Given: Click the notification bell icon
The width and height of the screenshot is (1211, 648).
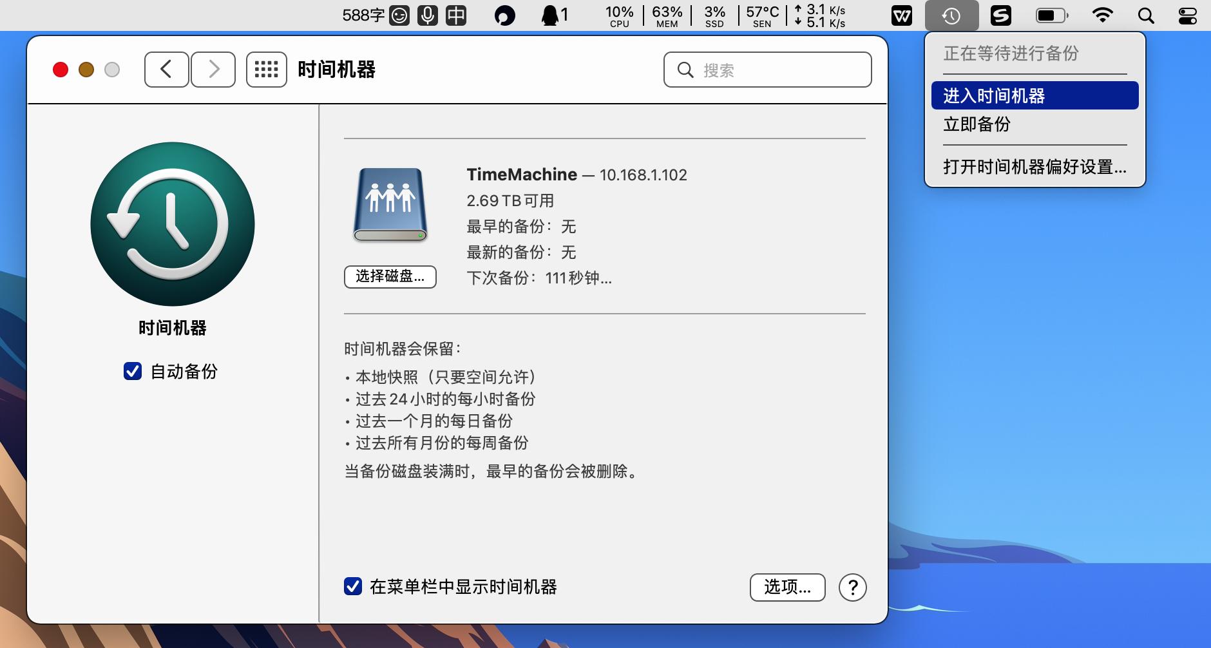Looking at the screenshot, I should (550, 15).
